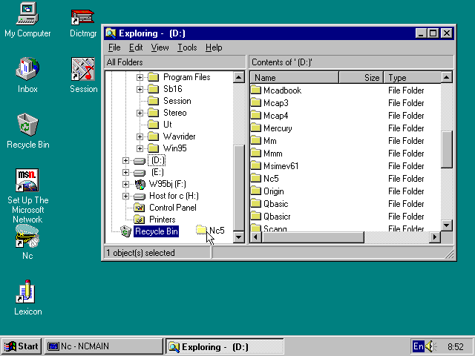Screen dimensions: 475x356
Task: Click the Start button
Action: pos(21,346)
